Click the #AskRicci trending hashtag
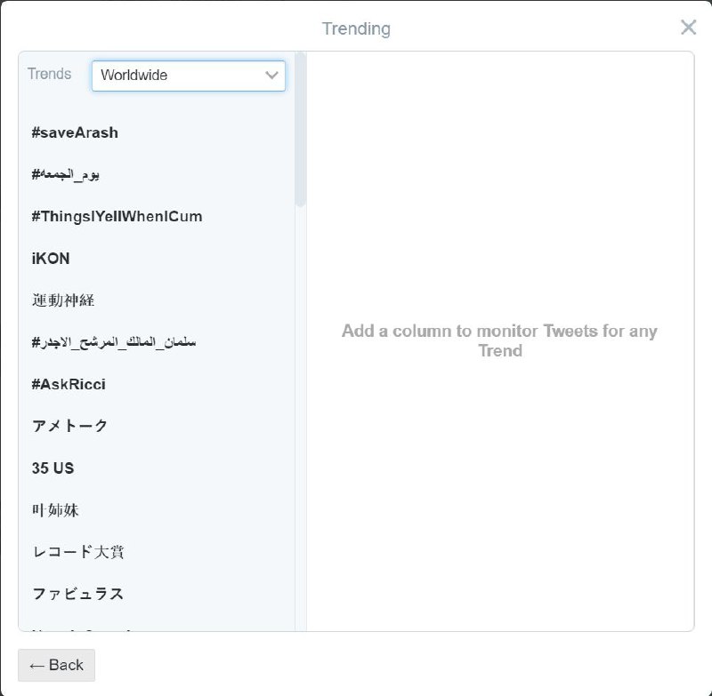The height and width of the screenshot is (696, 712). click(x=67, y=384)
